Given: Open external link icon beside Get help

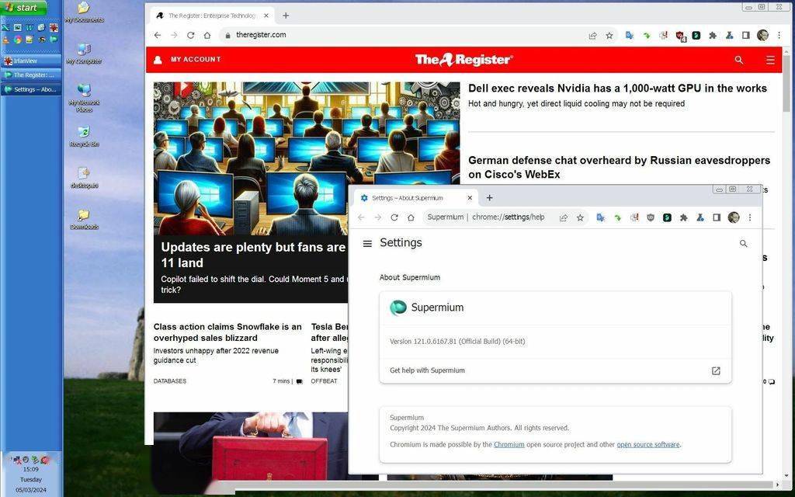Looking at the screenshot, I should coord(716,370).
